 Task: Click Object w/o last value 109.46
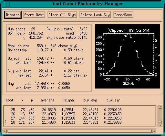click(x=43, y=63)
